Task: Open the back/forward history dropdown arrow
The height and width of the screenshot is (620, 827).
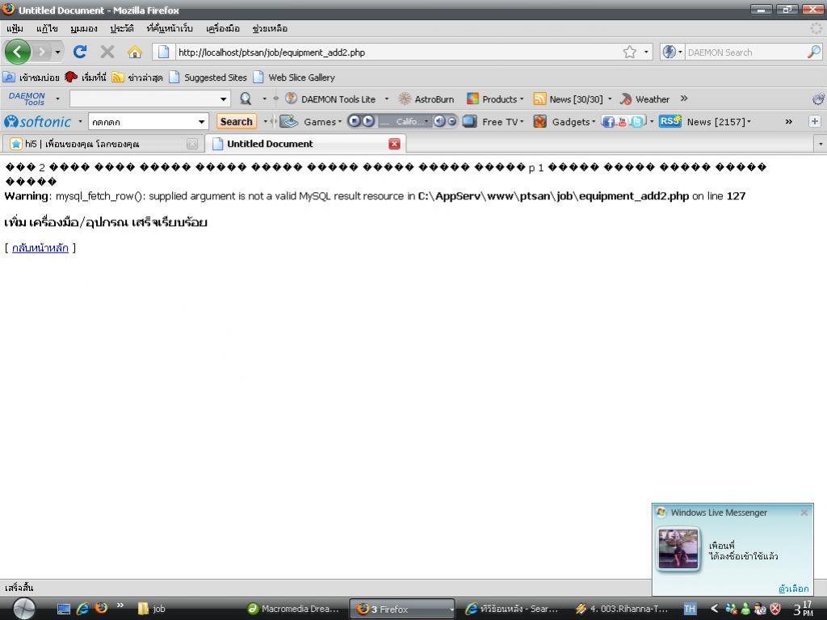Action: 57,52
